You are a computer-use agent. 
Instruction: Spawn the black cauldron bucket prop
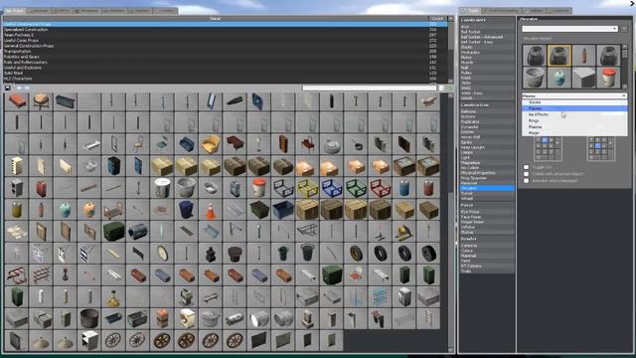point(89,319)
